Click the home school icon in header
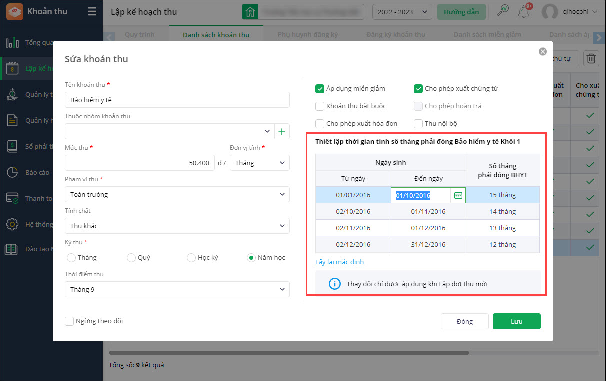 point(250,12)
